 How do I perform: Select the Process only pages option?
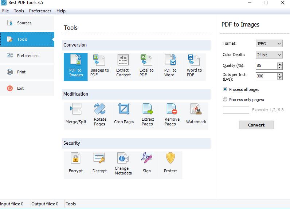point(243,100)
